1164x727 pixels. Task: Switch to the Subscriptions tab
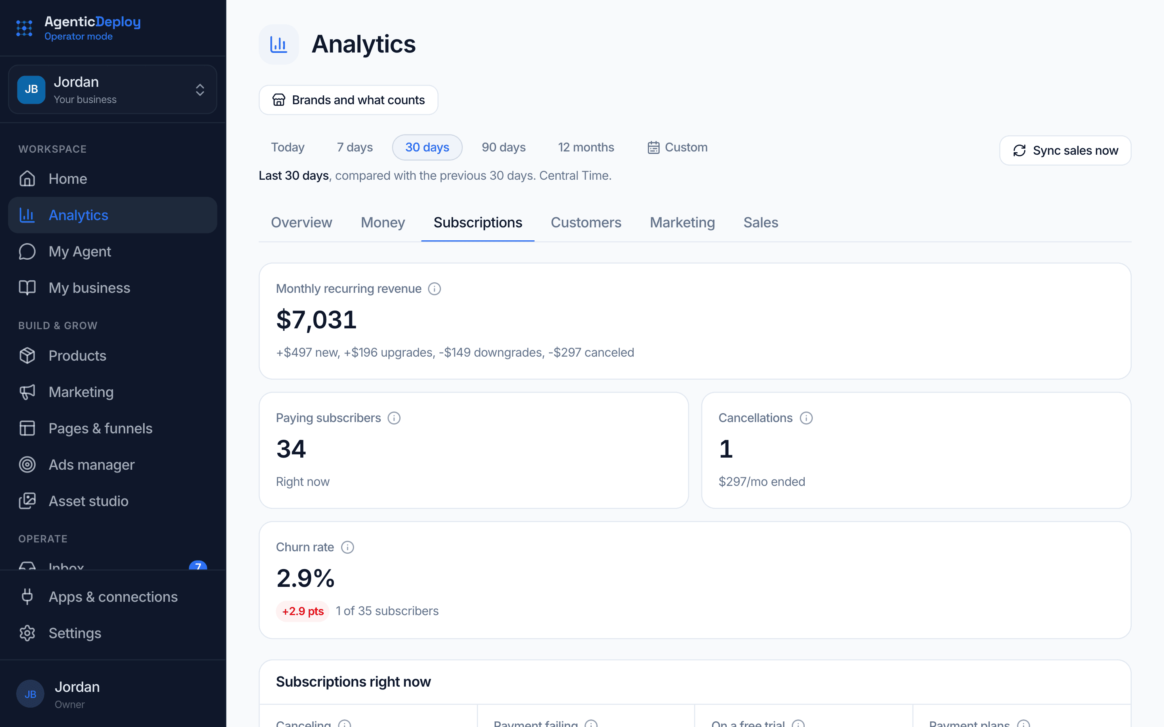point(478,223)
